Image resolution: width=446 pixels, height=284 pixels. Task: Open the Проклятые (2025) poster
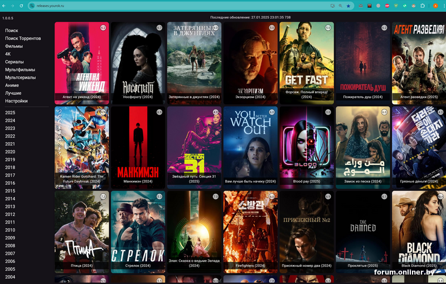click(x=363, y=232)
